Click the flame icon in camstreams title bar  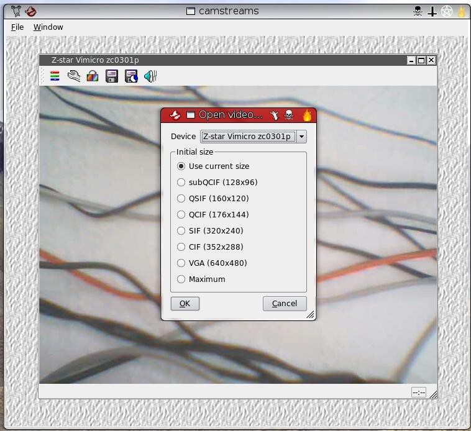click(461, 11)
